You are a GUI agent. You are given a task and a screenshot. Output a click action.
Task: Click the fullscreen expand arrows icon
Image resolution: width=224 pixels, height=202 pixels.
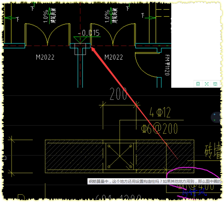pyautogui.click(x=207, y=84)
